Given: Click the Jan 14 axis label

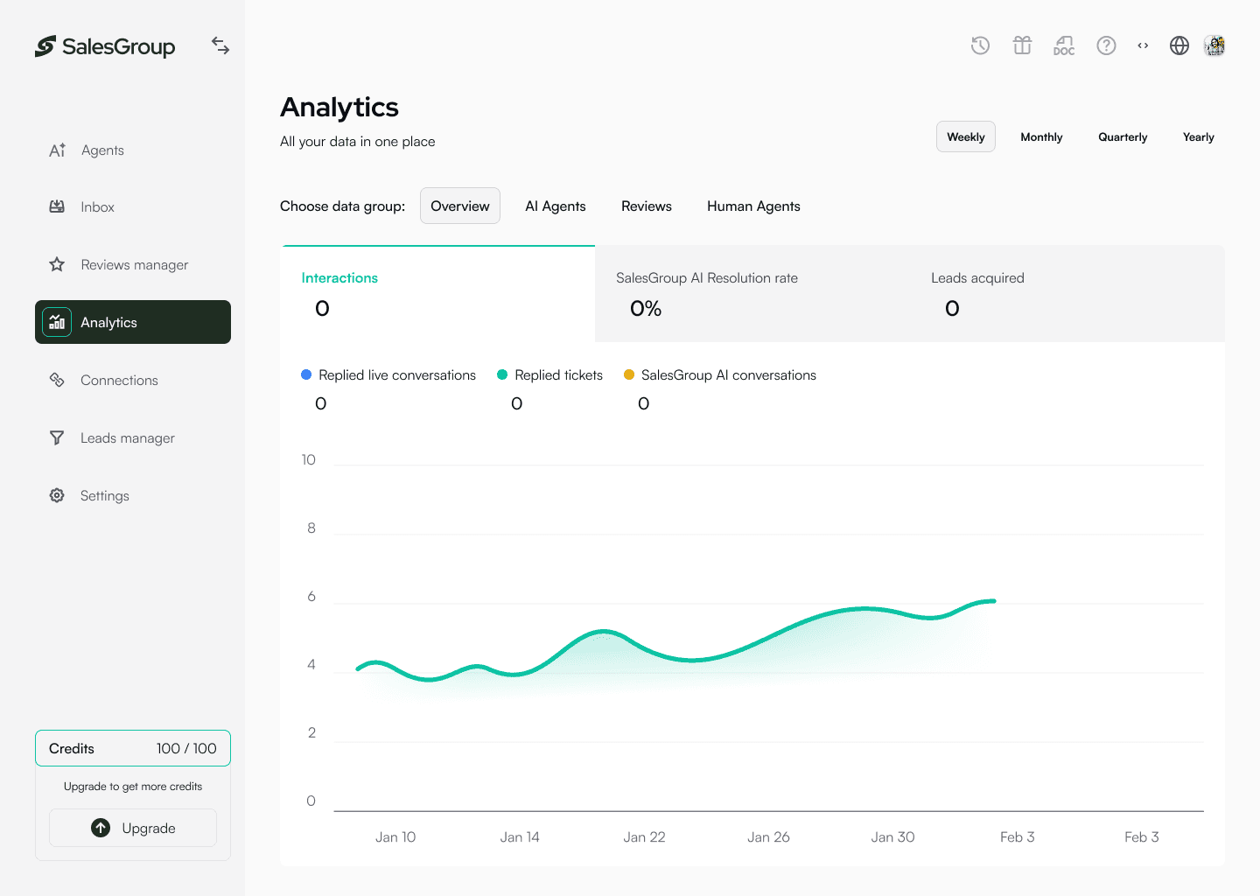Looking at the screenshot, I should pos(520,837).
